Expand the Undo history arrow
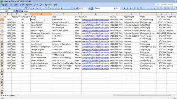 tap(51, 8)
